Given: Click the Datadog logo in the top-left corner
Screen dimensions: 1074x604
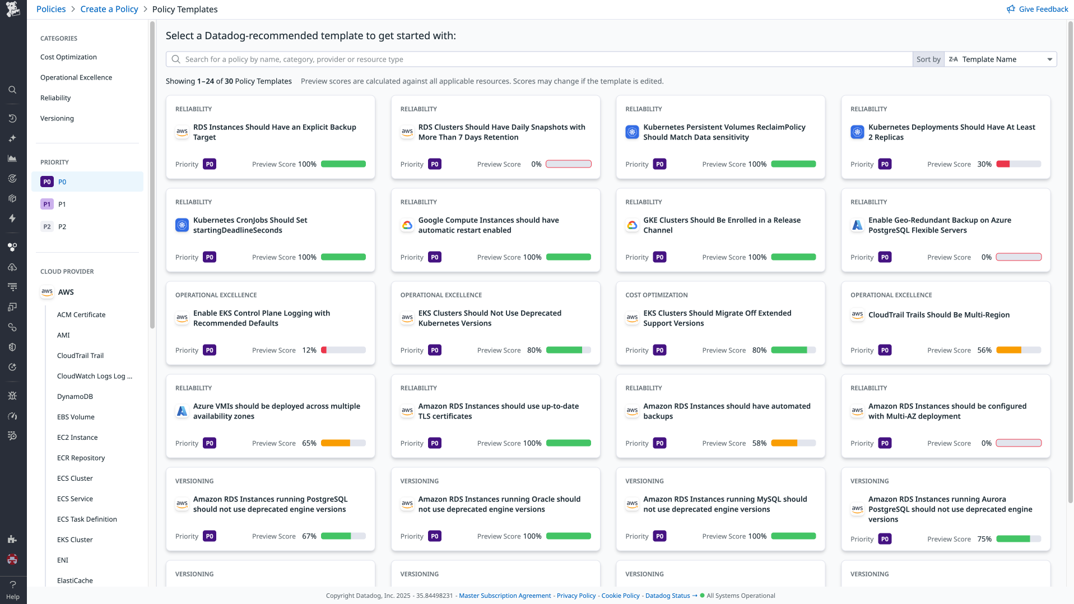Looking at the screenshot, I should tap(13, 8).
